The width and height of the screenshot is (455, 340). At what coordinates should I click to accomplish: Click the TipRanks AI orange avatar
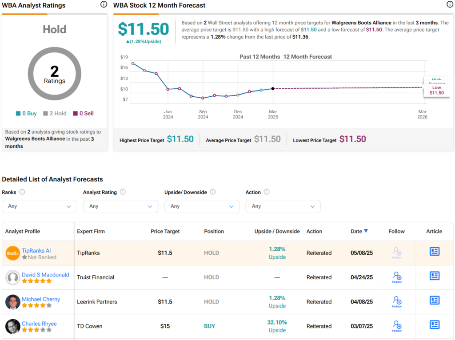point(13,253)
